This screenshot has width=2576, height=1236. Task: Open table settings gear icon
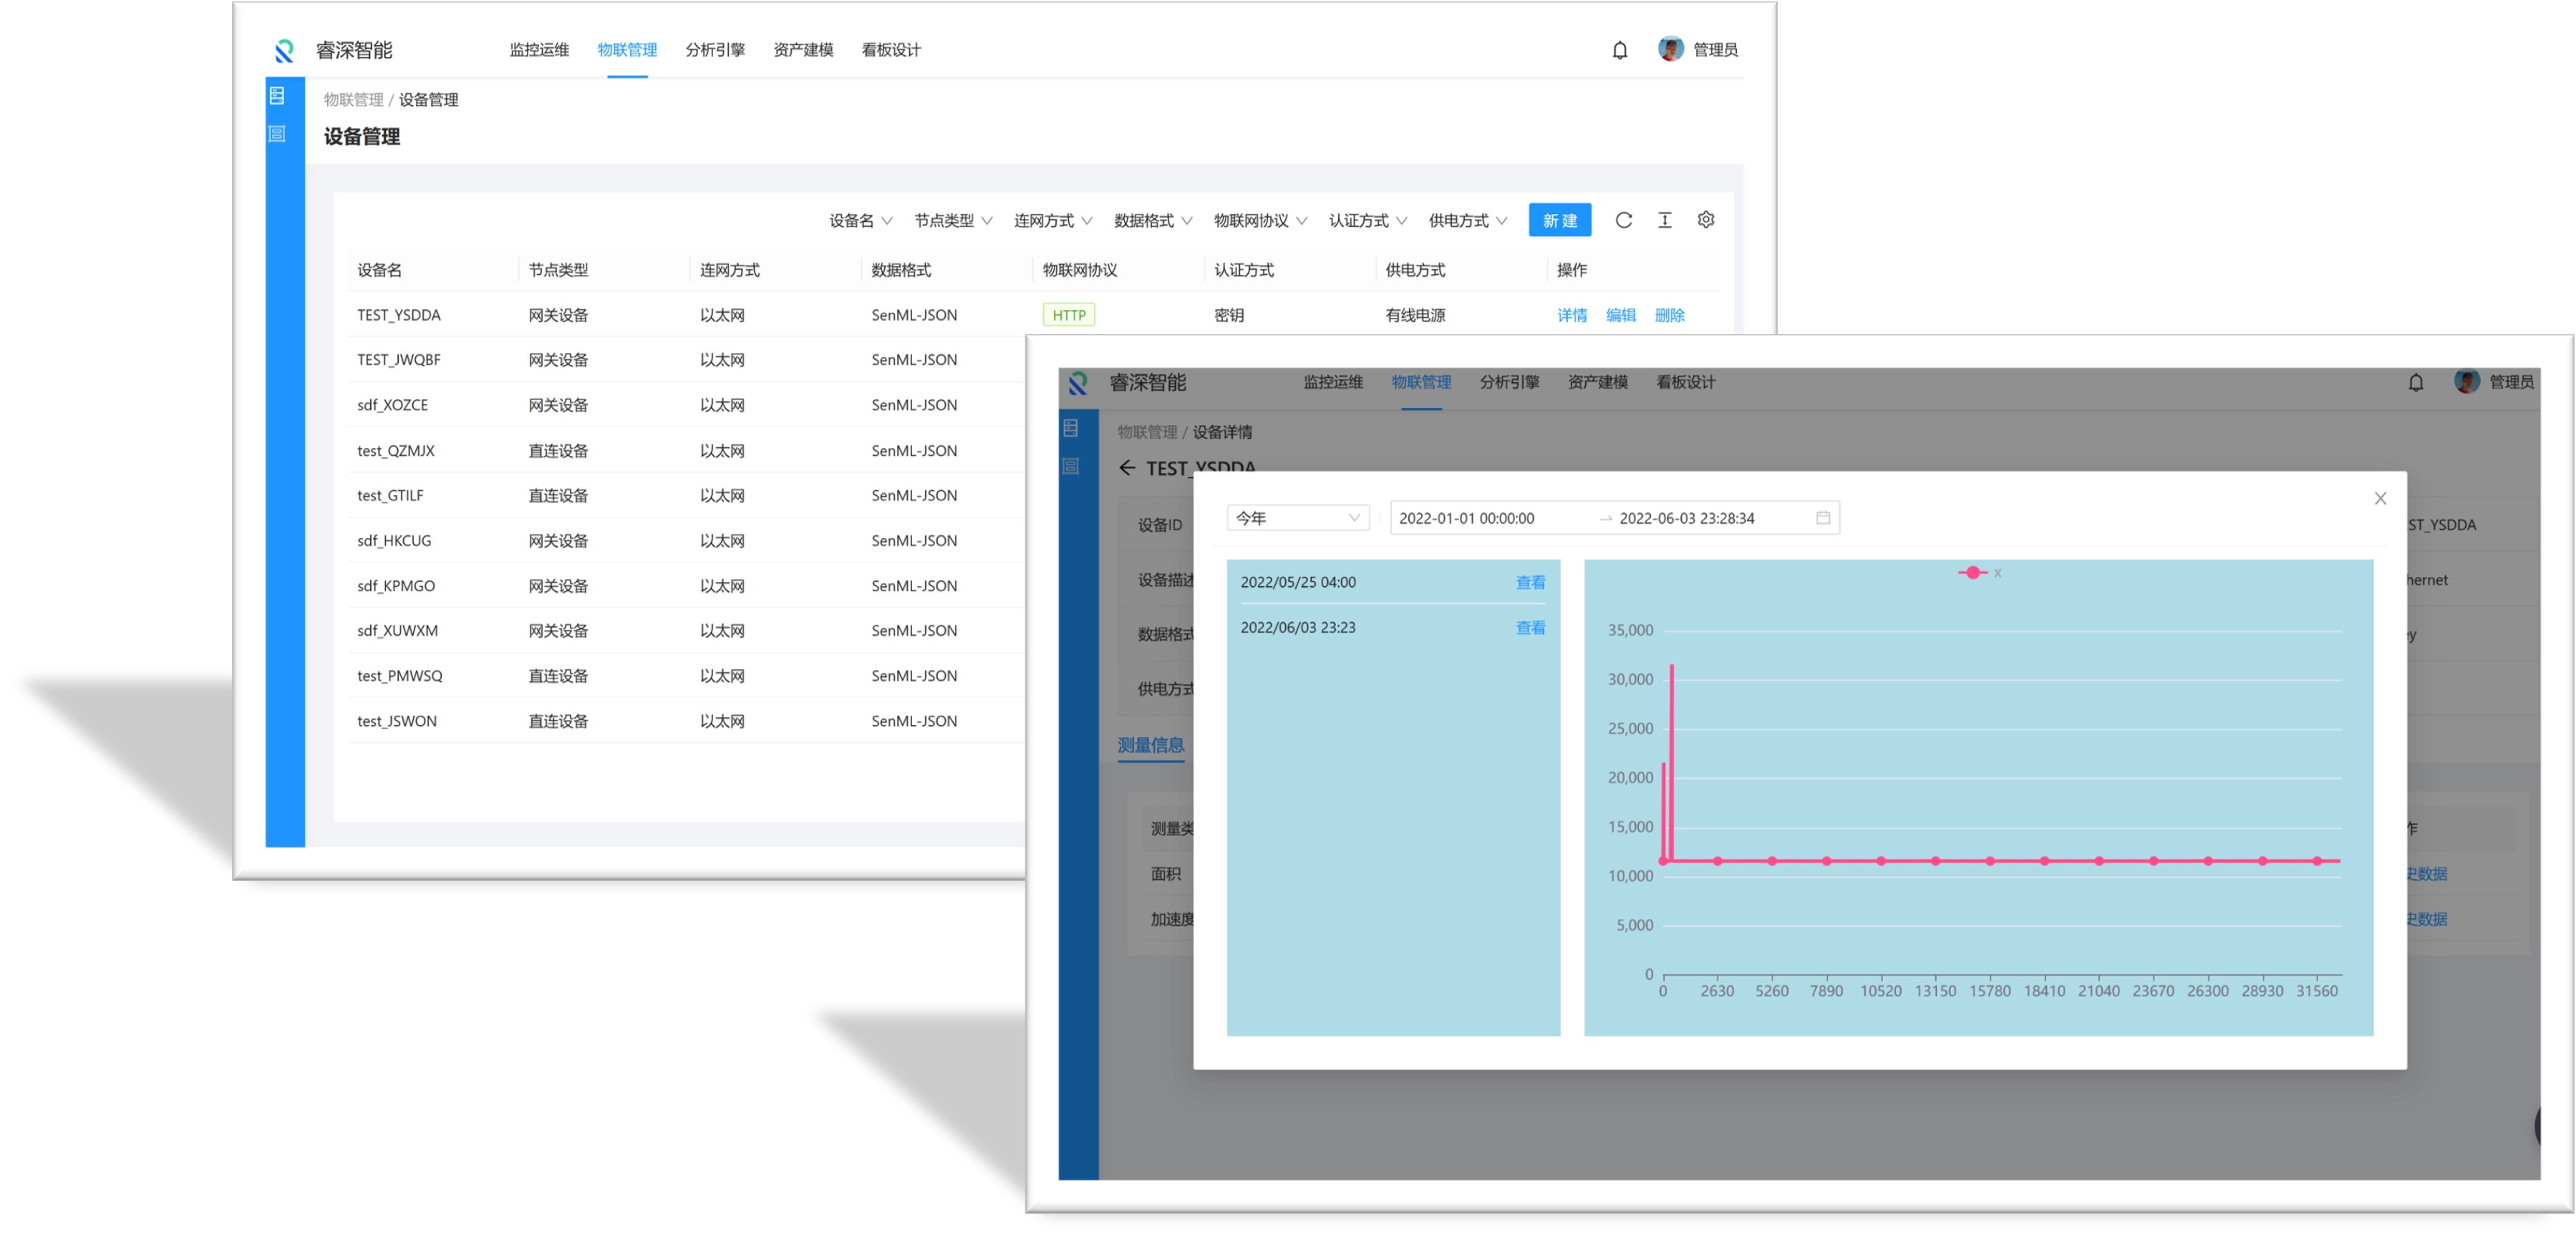pos(1706,220)
